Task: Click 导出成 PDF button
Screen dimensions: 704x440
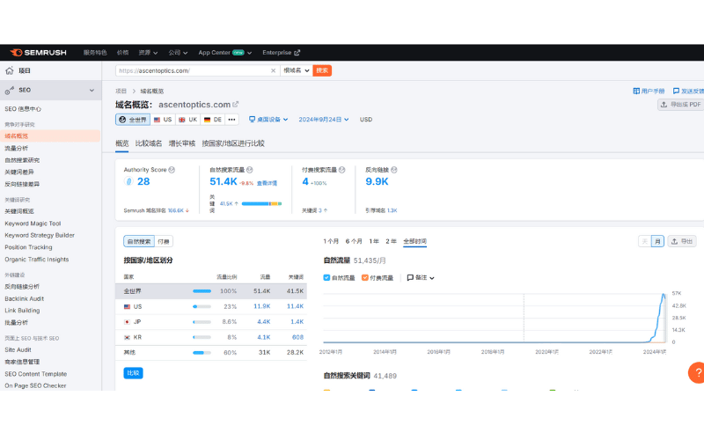Action: pos(680,105)
